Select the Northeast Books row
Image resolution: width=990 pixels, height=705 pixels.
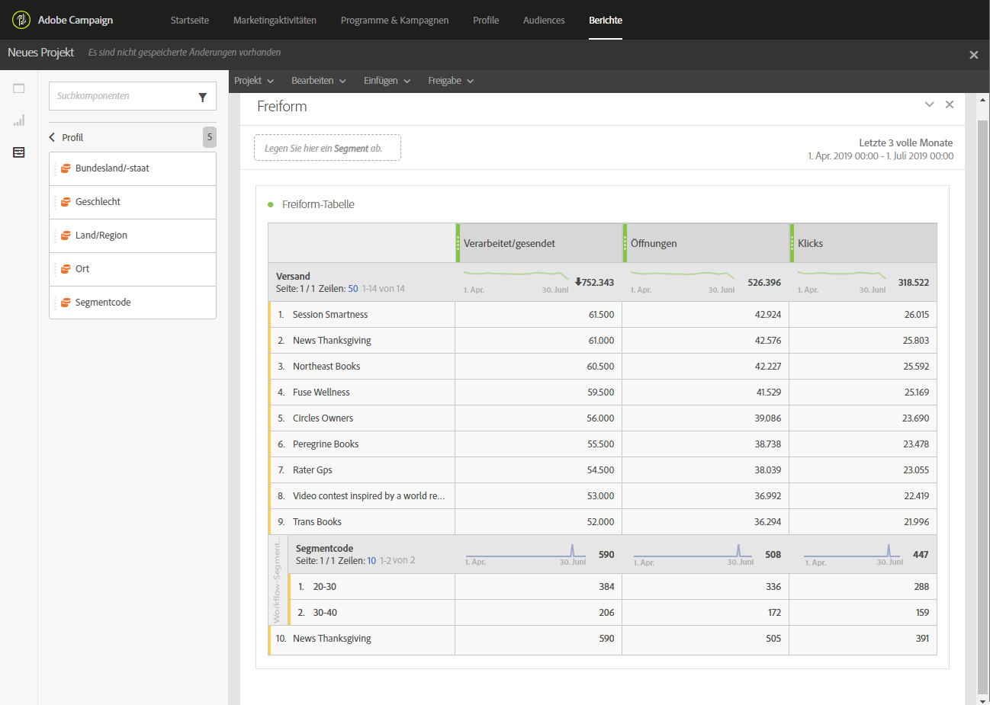[x=603, y=367]
